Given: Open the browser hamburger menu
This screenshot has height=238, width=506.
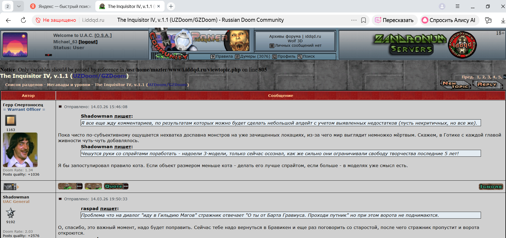Looking at the screenshot, I should coord(457,6).
